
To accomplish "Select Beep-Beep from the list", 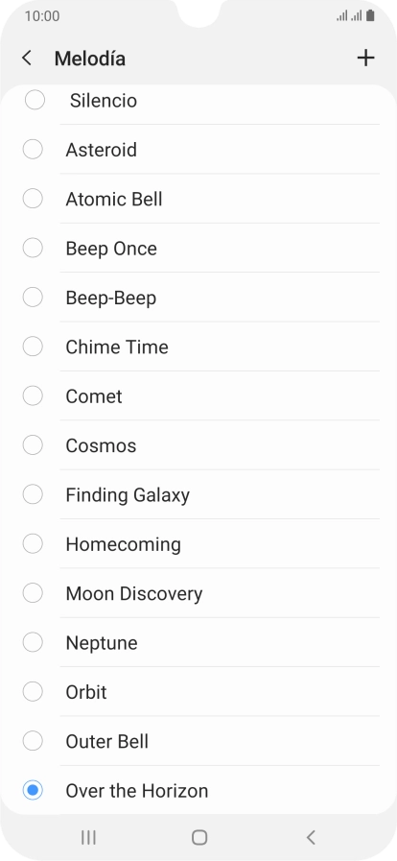I will pos(200,298).
